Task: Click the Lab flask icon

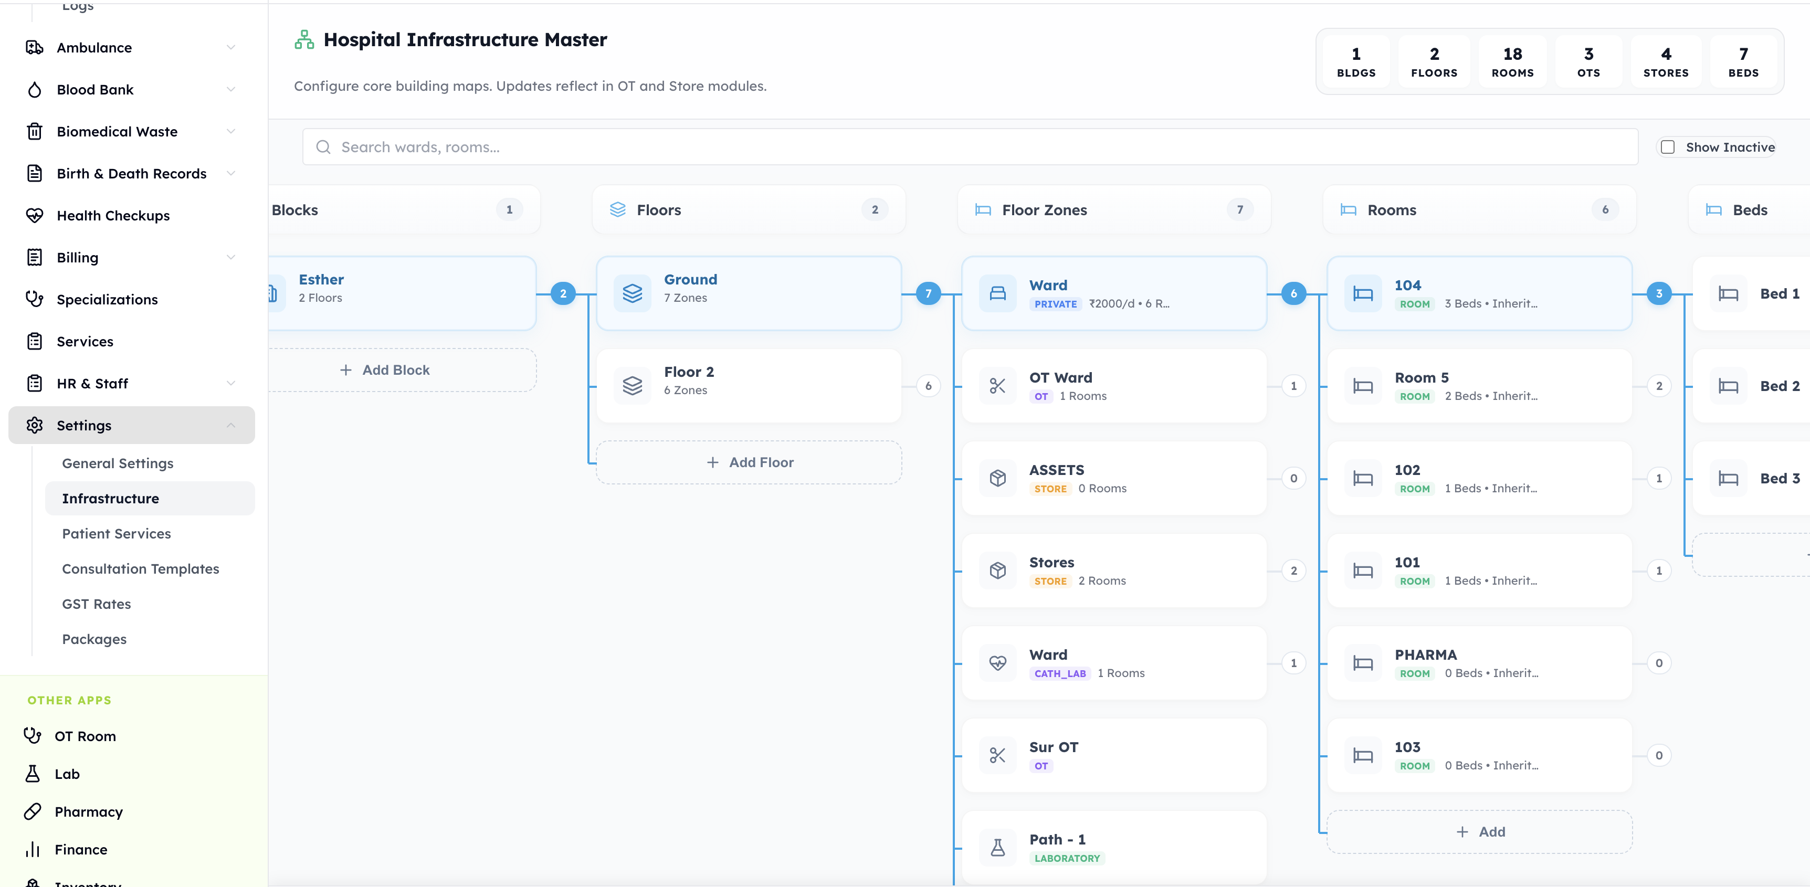Action: pyautogui.click(x=33, y=774)
